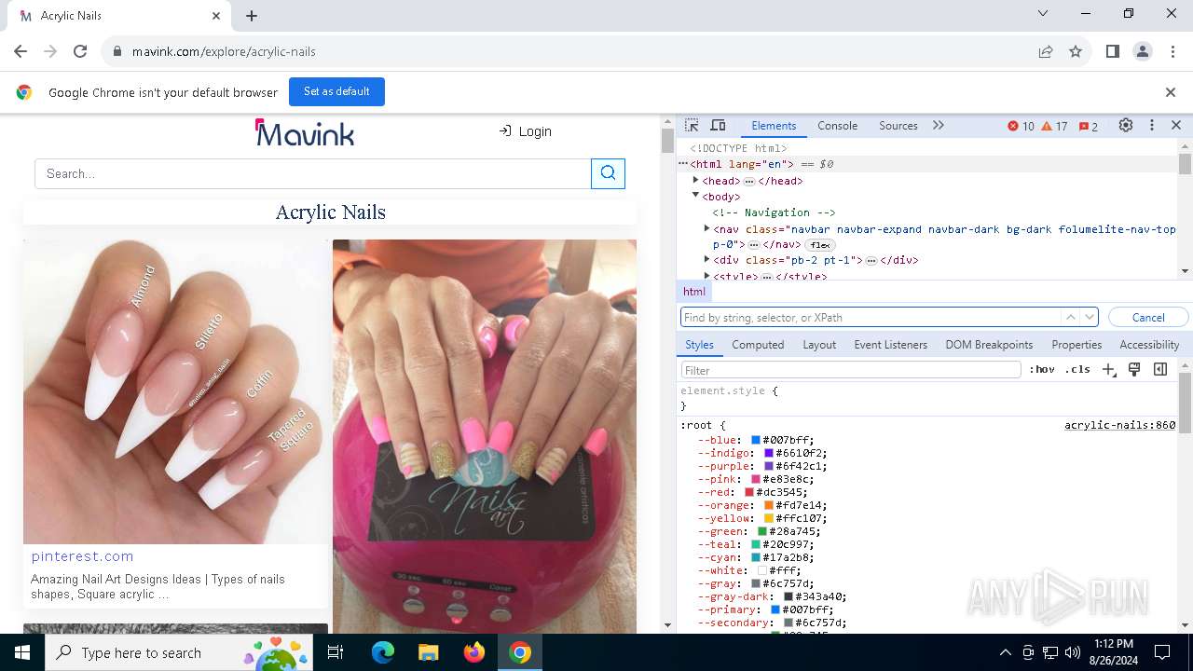Dismiss the default browser notification bar
Viewport: 1193px width, 671px height.
click(1171, 92)
